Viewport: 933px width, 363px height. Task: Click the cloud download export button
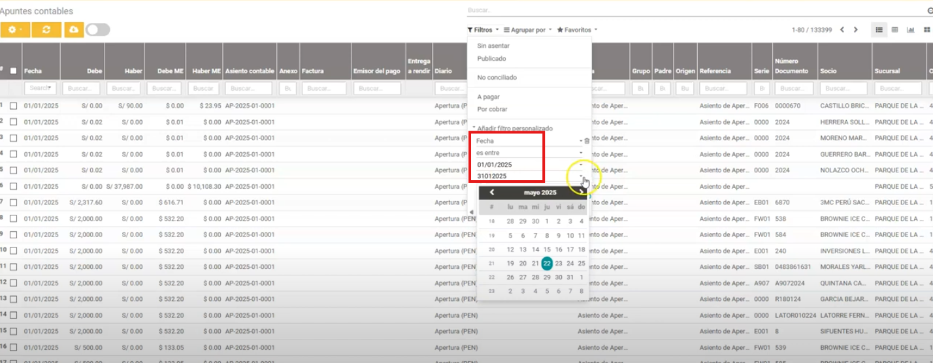(x=74, y=30)
